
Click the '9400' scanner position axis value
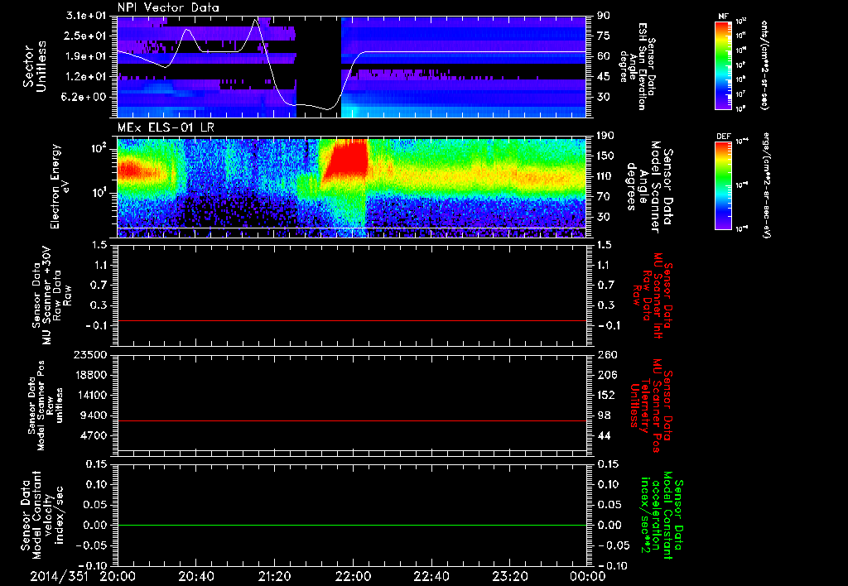95,415
